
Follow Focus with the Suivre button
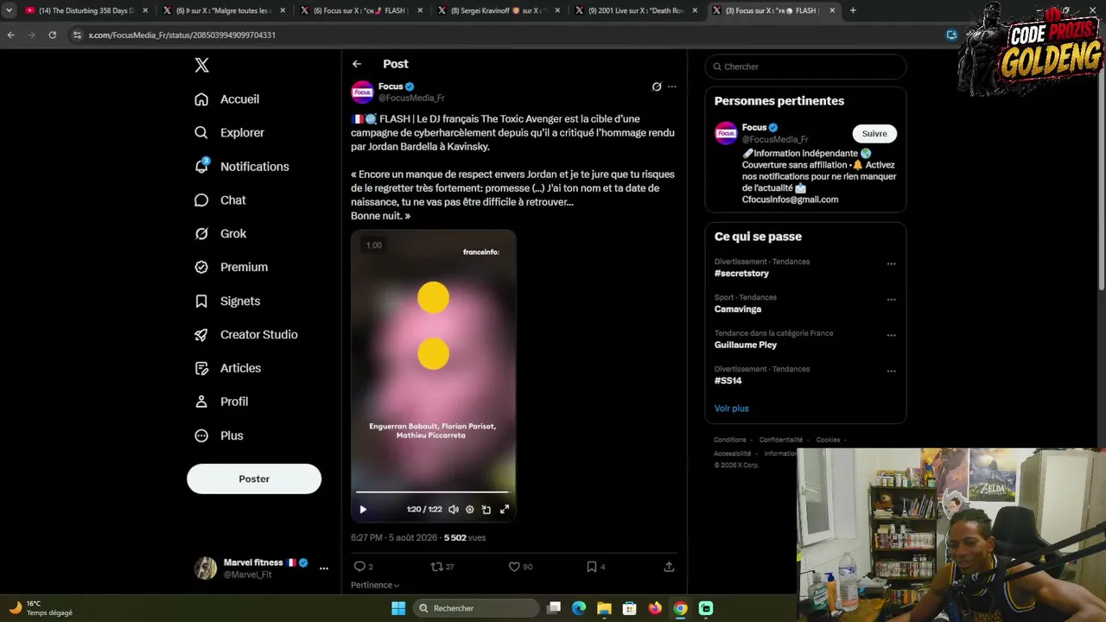[x=874, y=134]
